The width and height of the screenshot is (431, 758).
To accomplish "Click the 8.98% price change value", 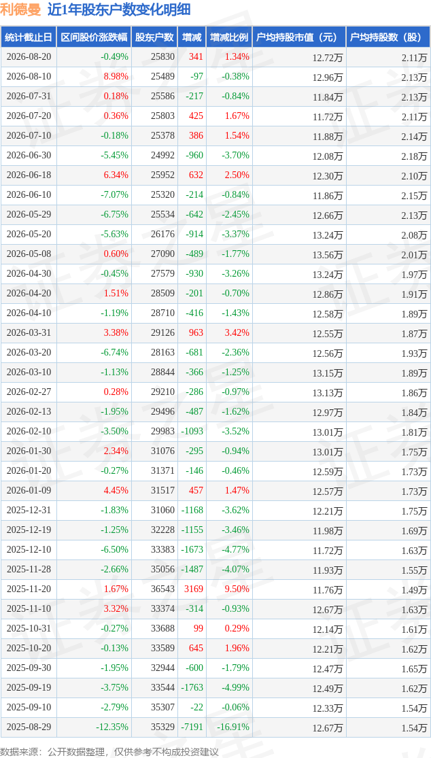I will 116,76.
